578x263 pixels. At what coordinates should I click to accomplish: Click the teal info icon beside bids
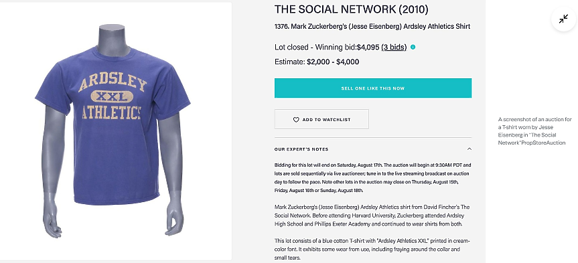[413, 47]
